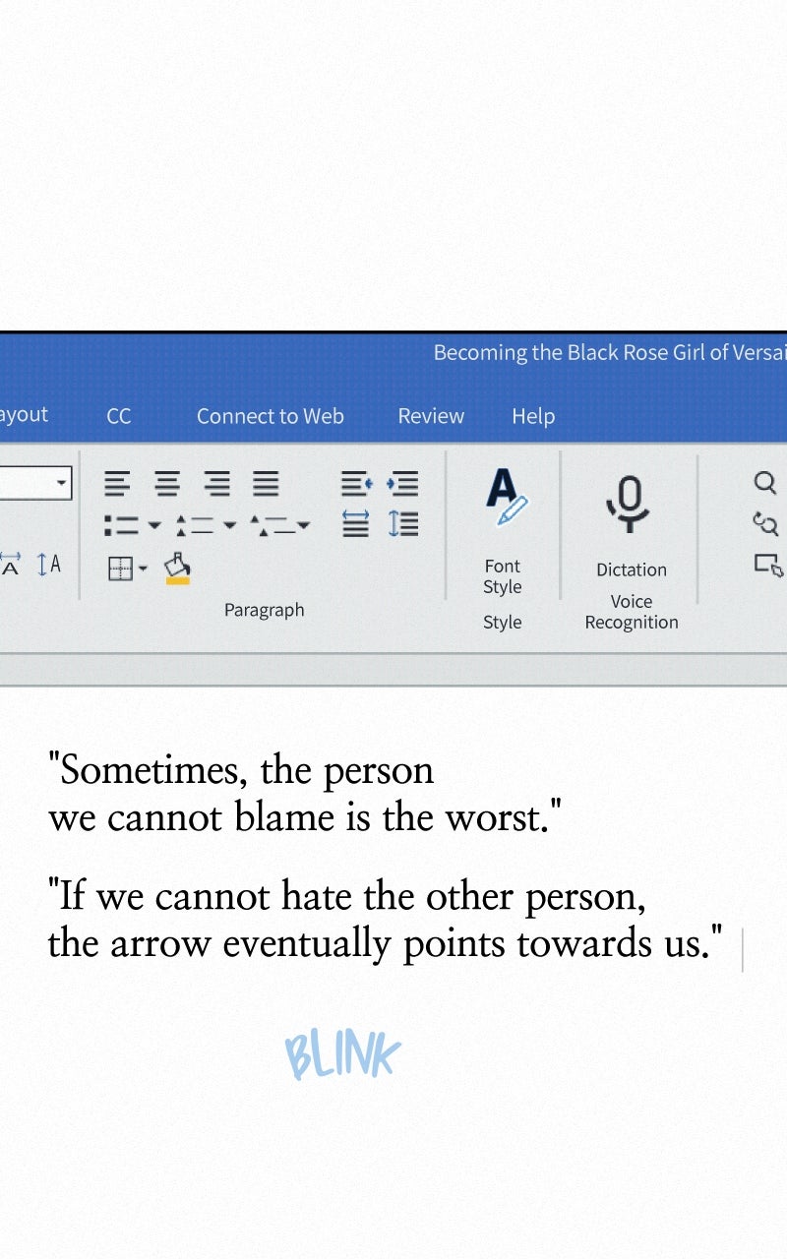Select the yellow shading fill bucket

(x=177, y=568)
